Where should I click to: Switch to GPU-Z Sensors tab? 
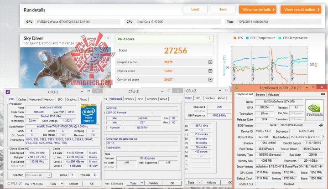(x=260, y=95)
